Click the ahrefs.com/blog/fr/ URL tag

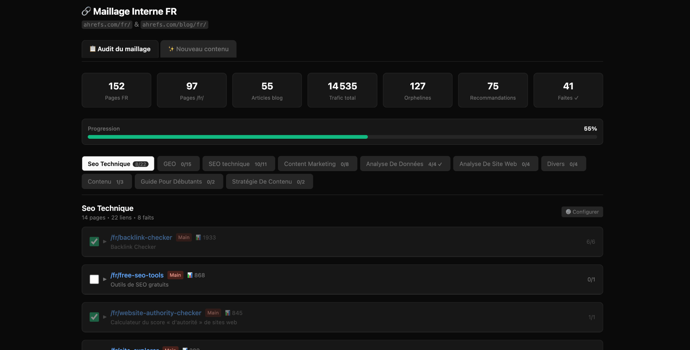pyautogui.click(x=174, y=25)
